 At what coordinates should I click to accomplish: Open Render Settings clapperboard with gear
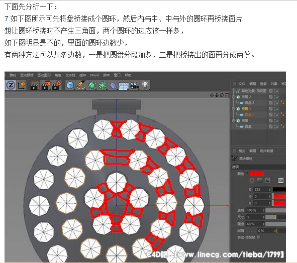point(57,85)
